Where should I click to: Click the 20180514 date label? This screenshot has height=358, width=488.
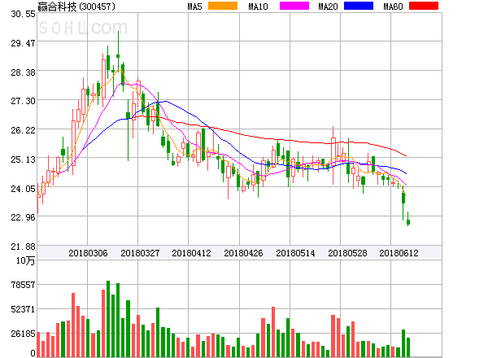(295, 253)
